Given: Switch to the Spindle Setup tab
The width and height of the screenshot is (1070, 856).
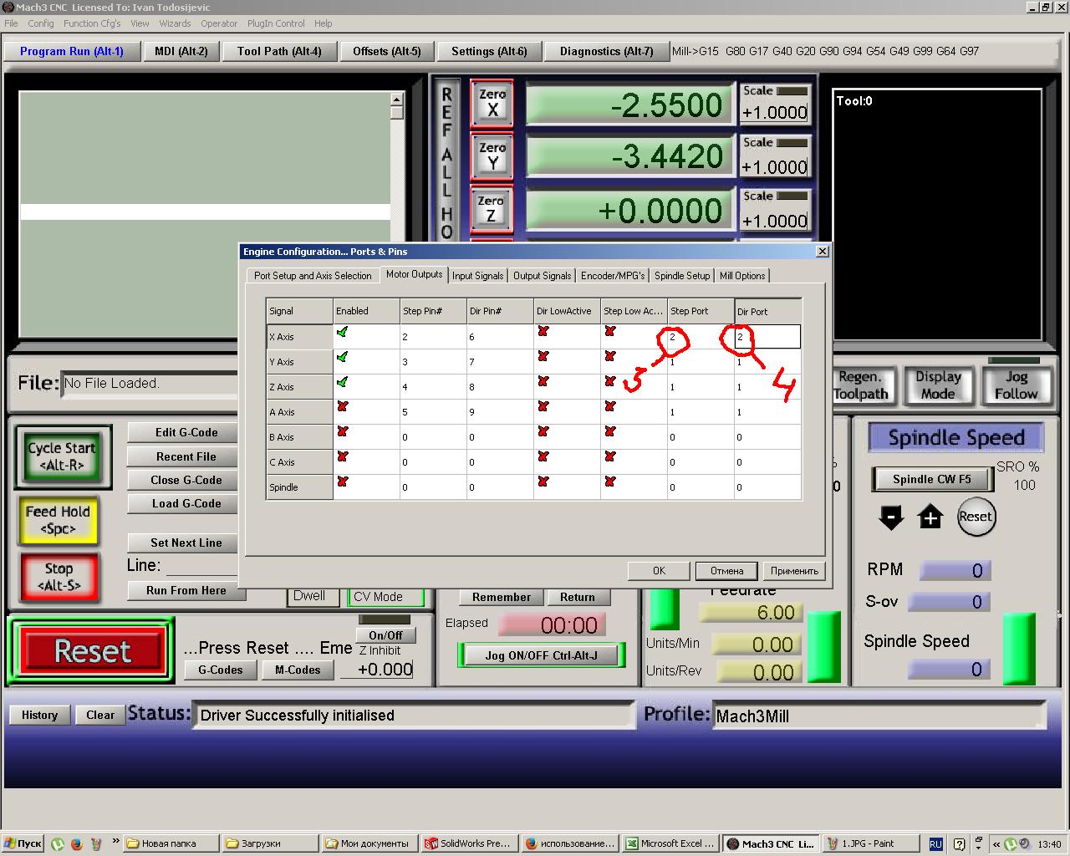Looking at the screenshot, I should tap(682, 276).
